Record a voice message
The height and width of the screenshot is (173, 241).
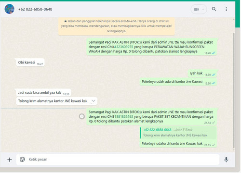(x=226, y=160)
